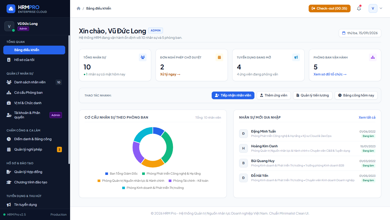Image resolution: width=390 pixels, height=220 pixels.
Task: Click the home breadcrumb icon
Action: click(79, 8)
